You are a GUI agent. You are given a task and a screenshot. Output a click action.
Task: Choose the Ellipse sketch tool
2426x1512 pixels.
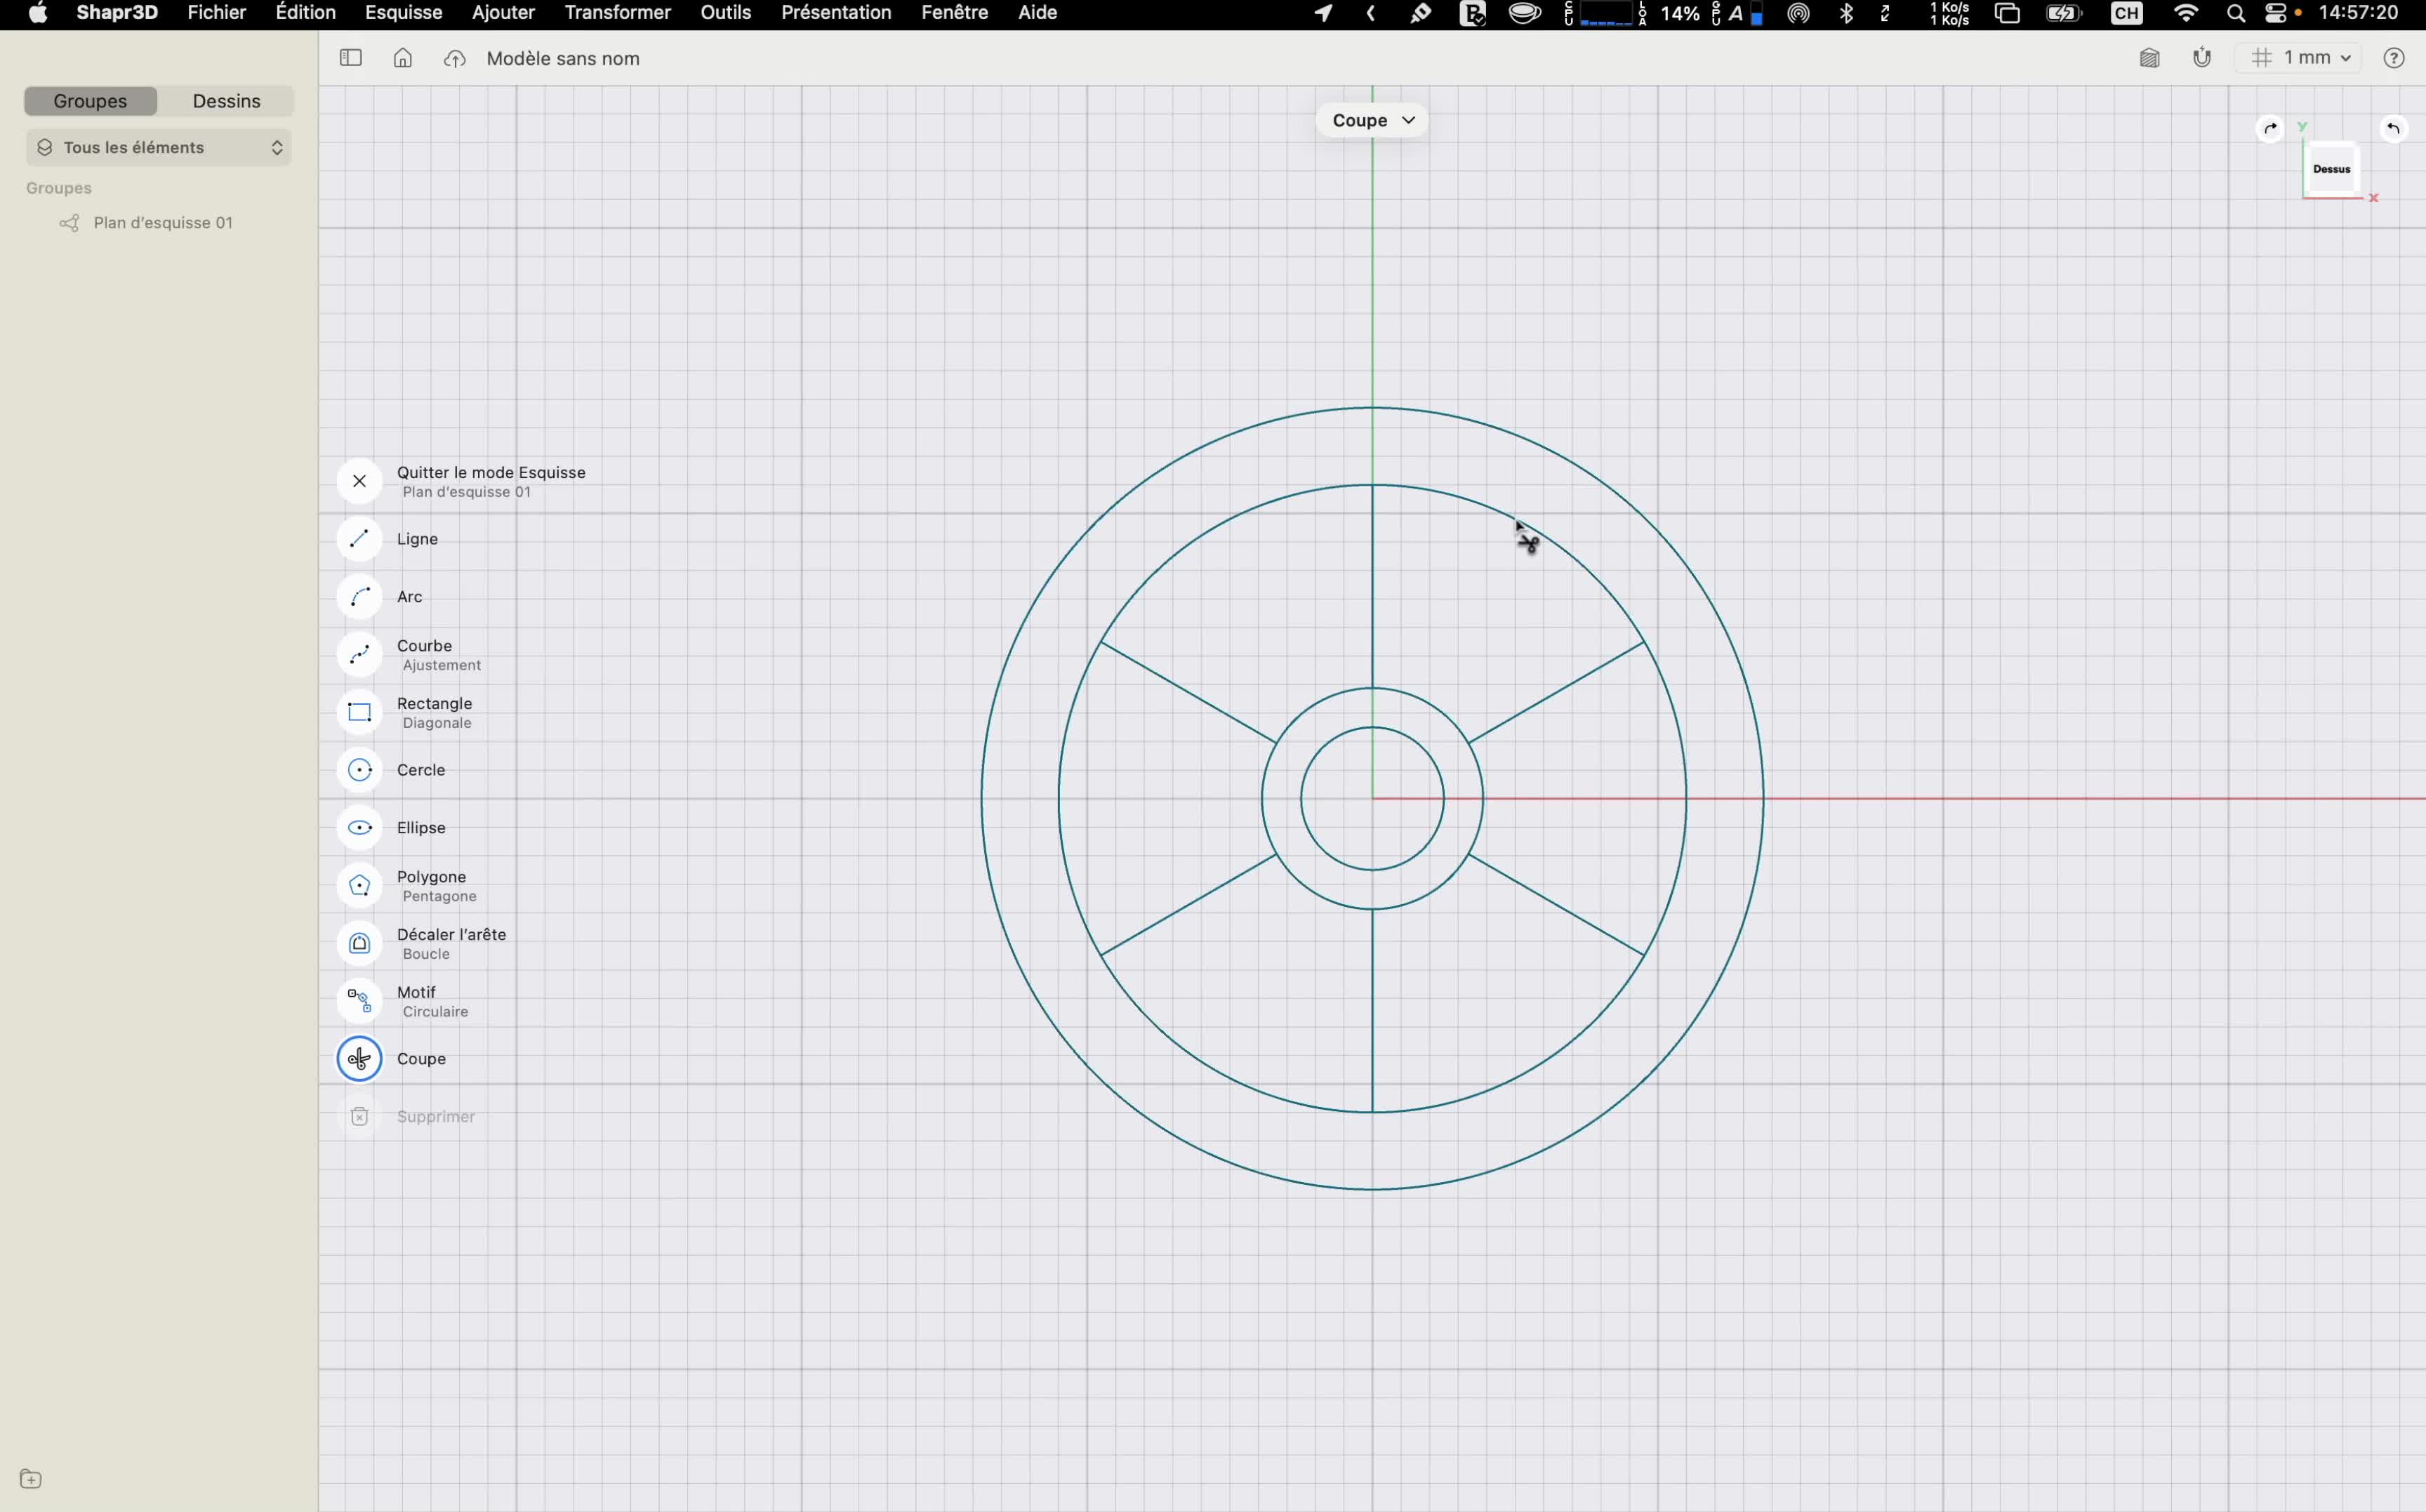click(x=359, y=828)
